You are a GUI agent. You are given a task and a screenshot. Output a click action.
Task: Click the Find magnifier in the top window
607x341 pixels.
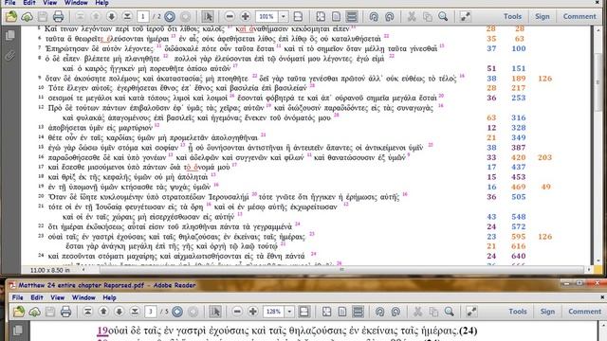(443, 17)
